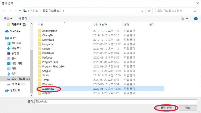Click the 폴더 name input field
Image resolution: width=201 pixels, height=113 pixels.
[x=116, y=102]
